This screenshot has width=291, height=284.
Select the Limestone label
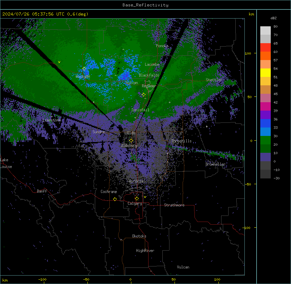[52, 120]
